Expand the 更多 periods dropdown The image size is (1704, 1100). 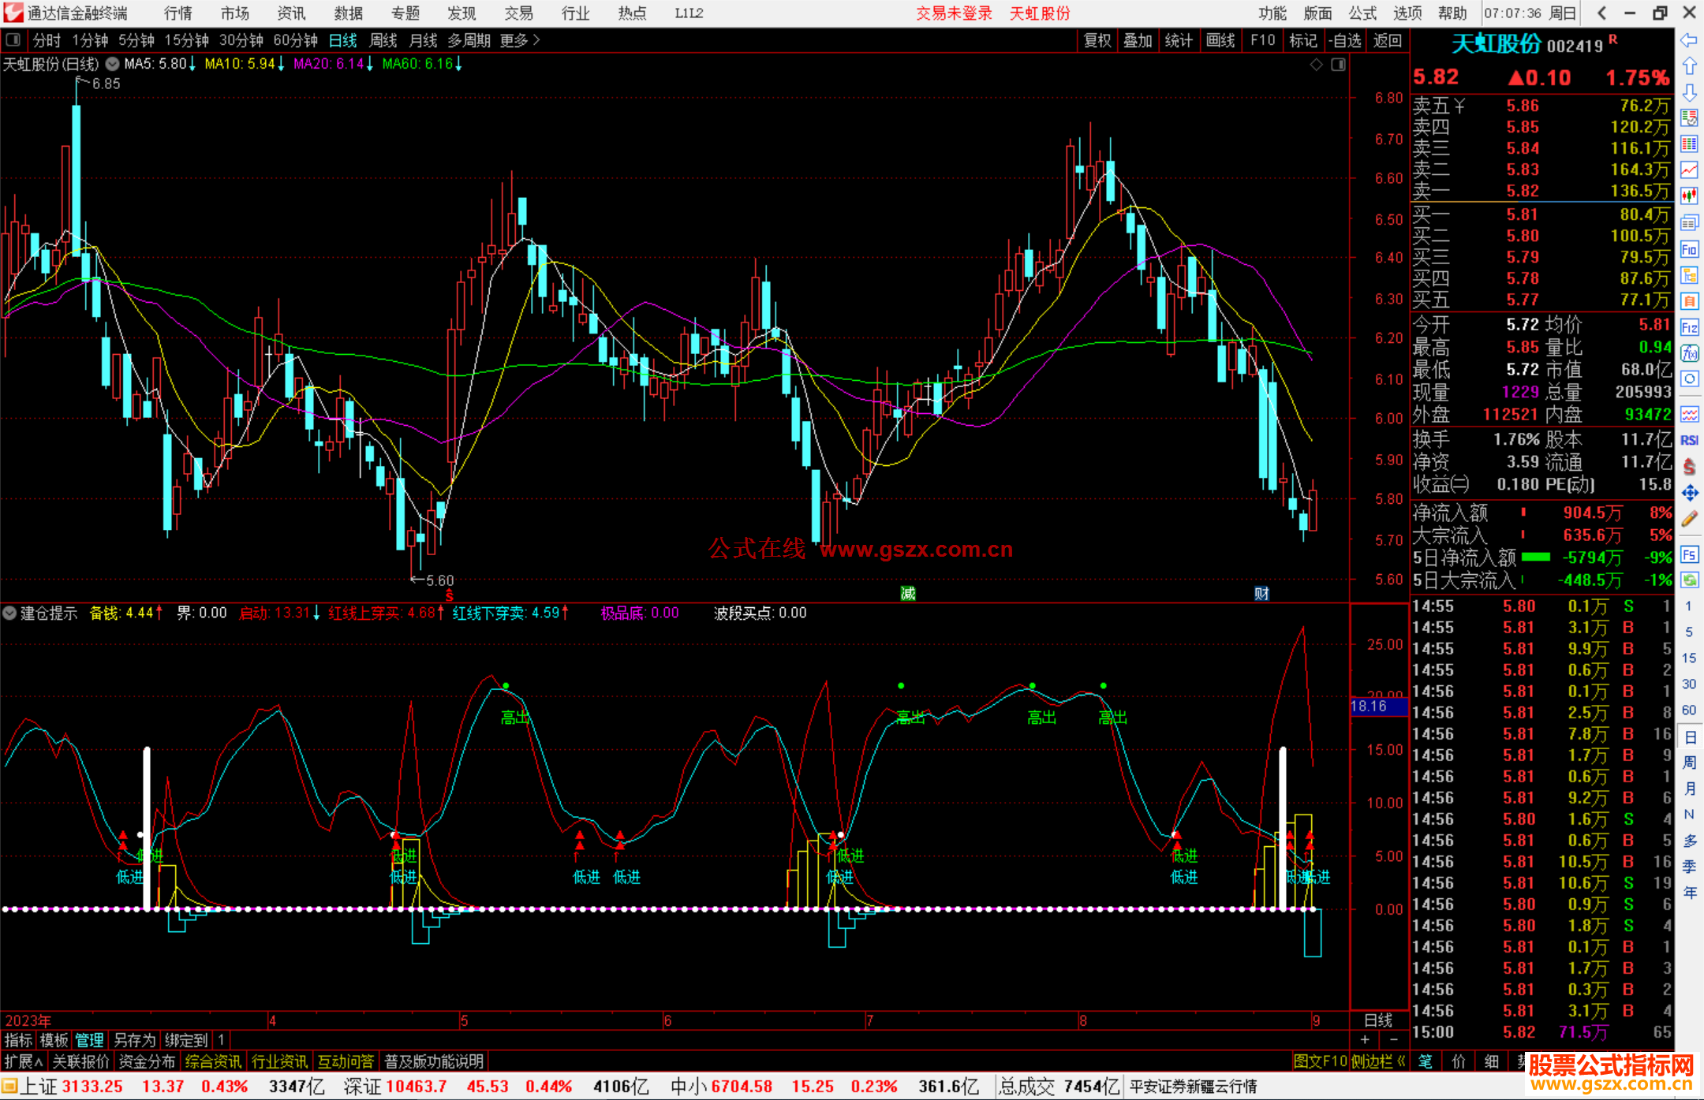pos(520,40)
